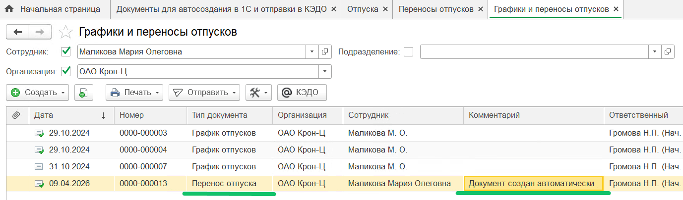Open the tools wrench menu
This screenshot has width=683, height=200.
[258, 93]
